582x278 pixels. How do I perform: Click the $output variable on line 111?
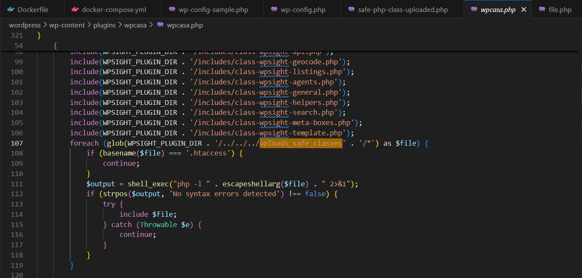pos(101,184)
